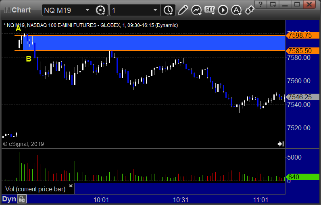
Task: Click the 7585.50 orange line label
Action: tap(302, 51)
